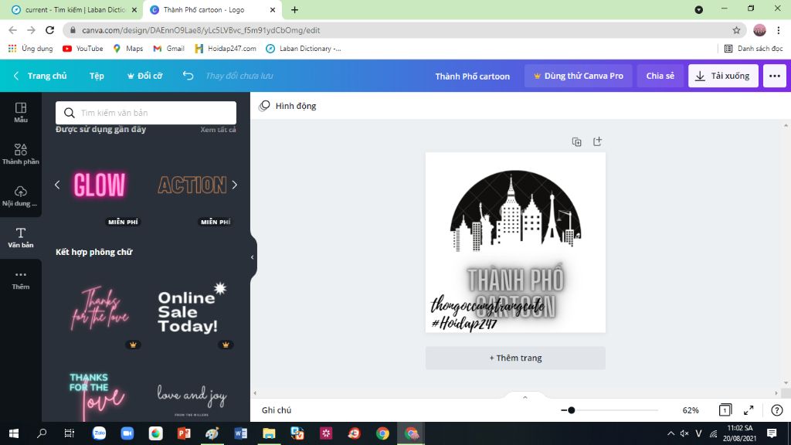The width and height of the screenshot is (791, 445).
Task: Open the help question mark icon
Action: [x=777, y=410]
